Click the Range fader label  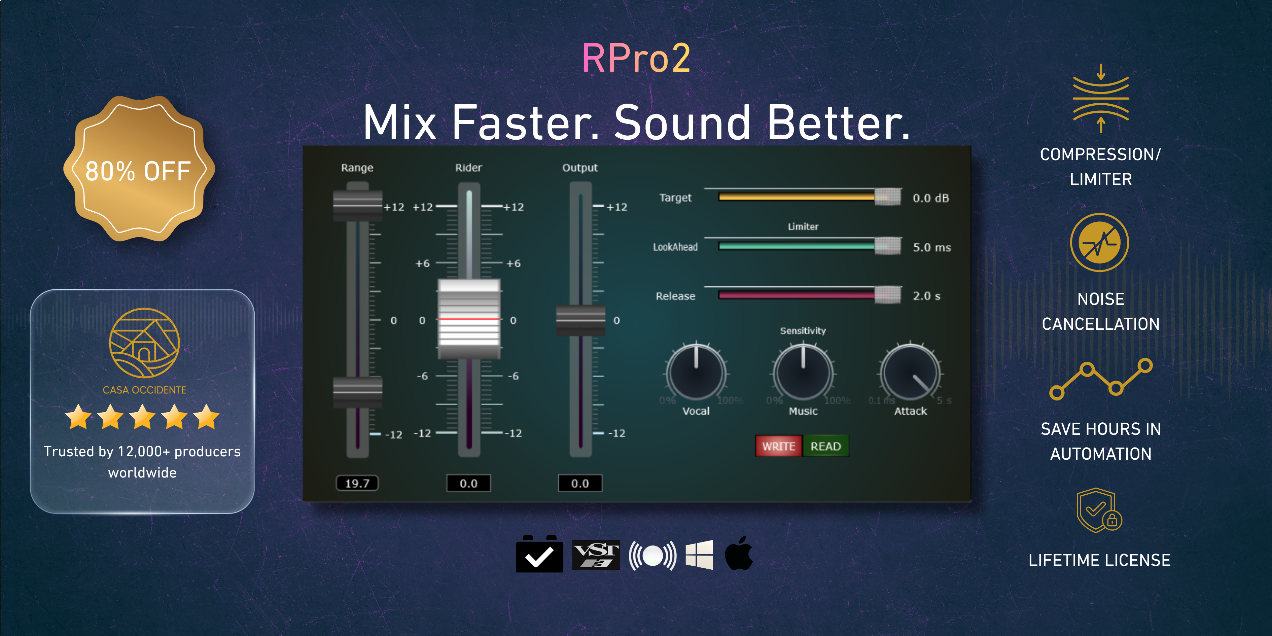(x=357, y=168)
